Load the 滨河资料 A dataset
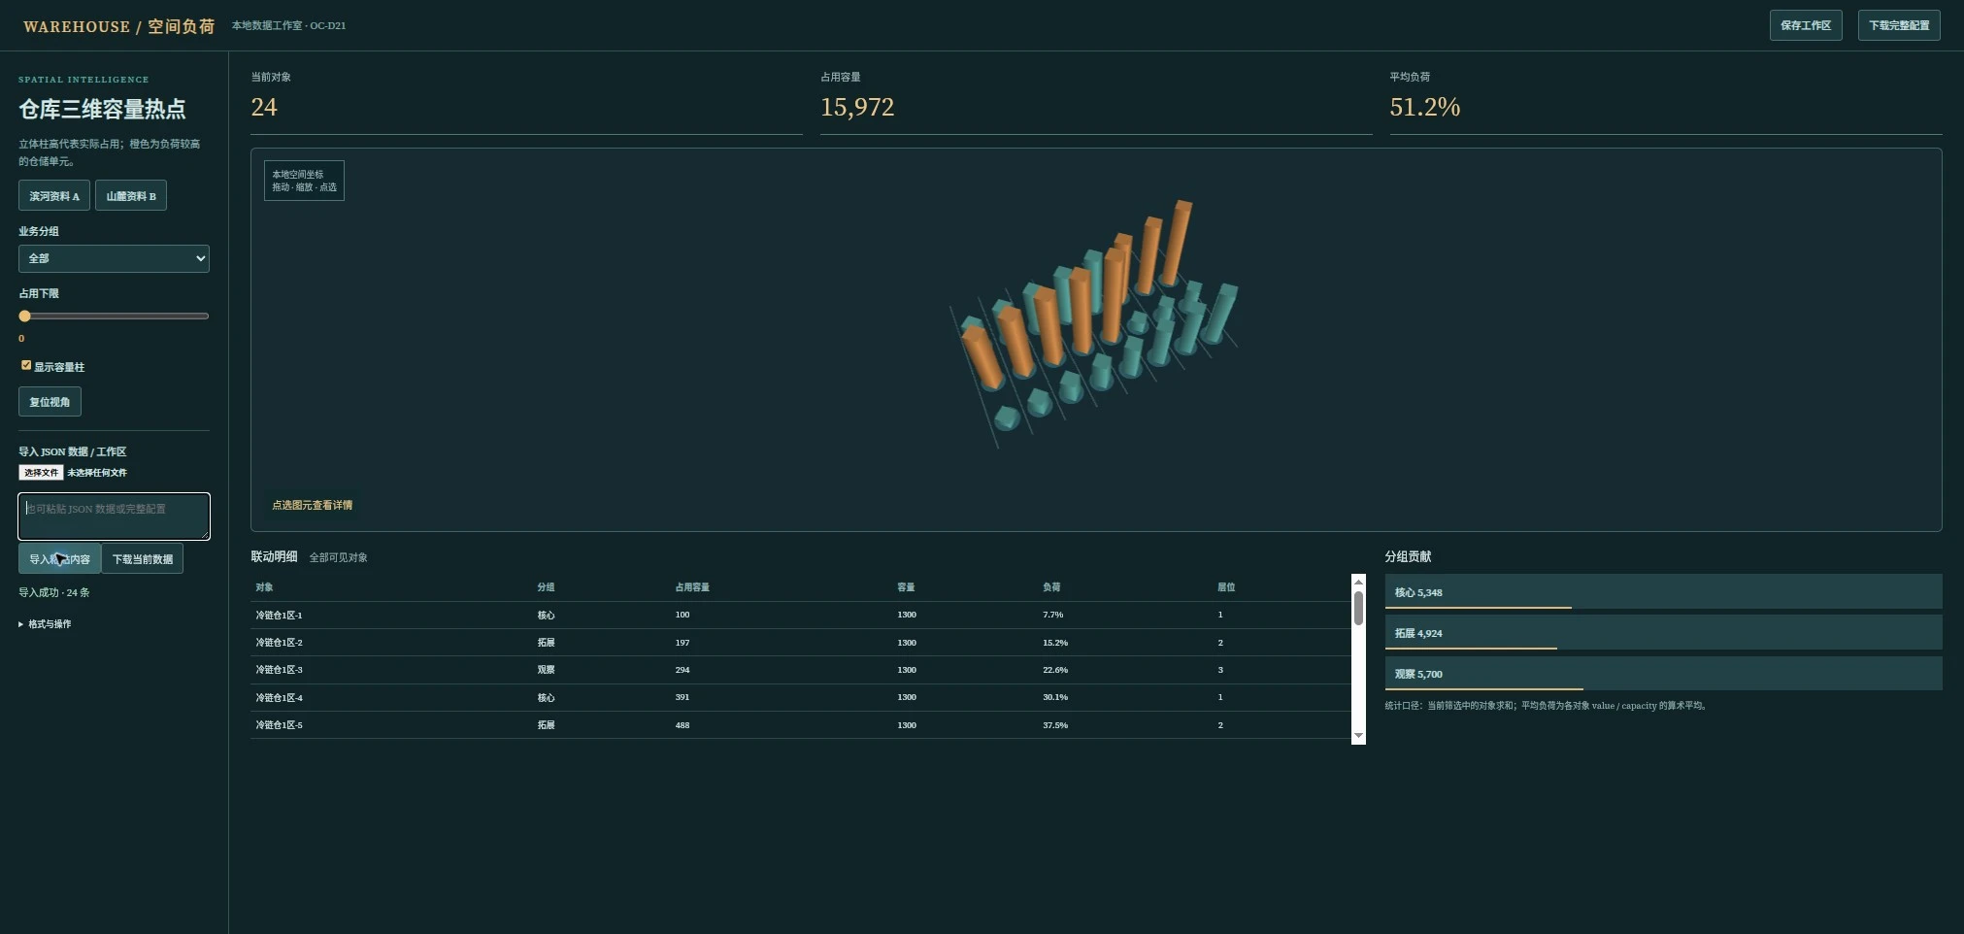Image resolution: width=1964 pixels, height=934 pixels. 54,195
